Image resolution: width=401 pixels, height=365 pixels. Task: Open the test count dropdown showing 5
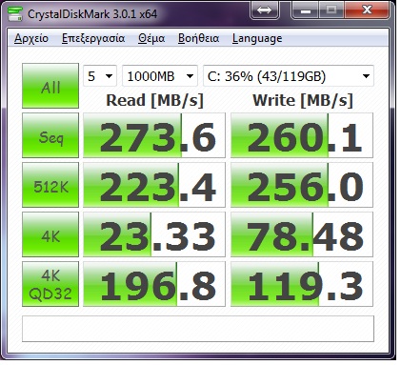(x=100, y=76)
